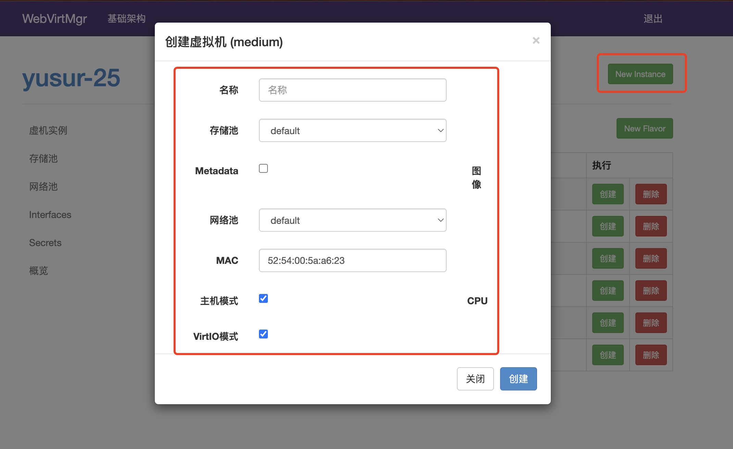
Task: Click the New Instance button
Action: (x=640, y=74)
